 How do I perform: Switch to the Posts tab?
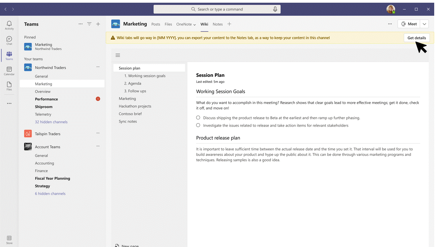point(156,24)
